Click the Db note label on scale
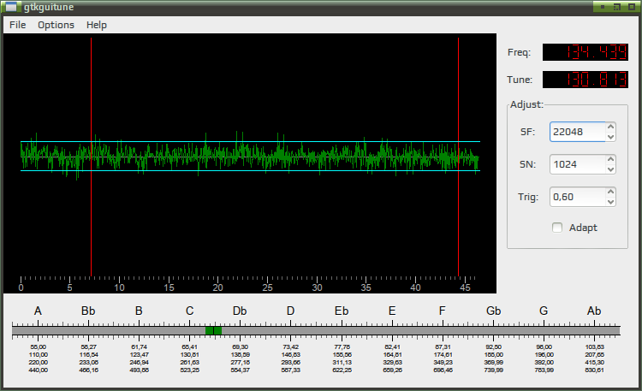Viewport: 642px width, 391px height. (x=240, y=311)
